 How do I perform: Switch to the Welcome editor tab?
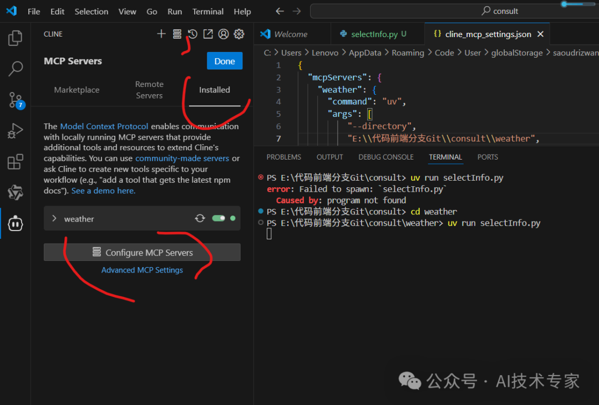click(x=292, y=34)
